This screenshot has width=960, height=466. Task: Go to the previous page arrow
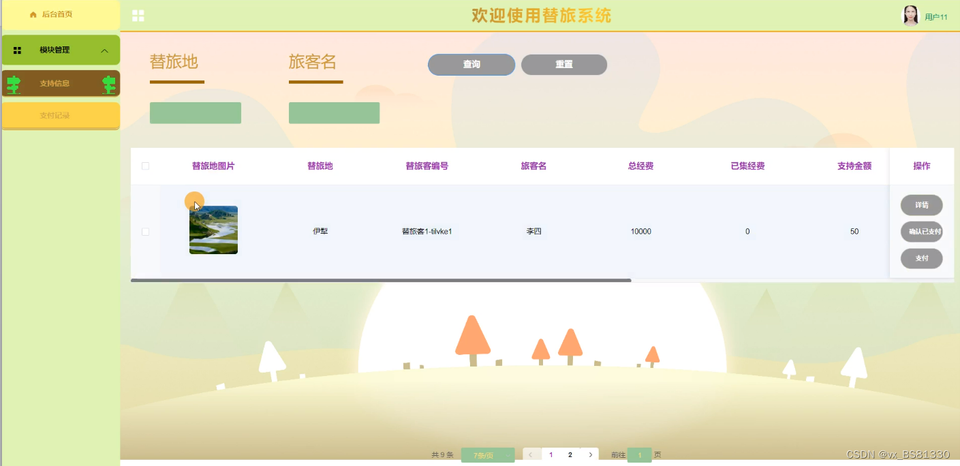pos(531,454)
